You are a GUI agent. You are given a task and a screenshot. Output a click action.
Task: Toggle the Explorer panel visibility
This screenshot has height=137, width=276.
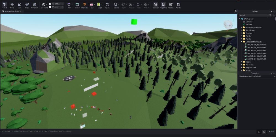point(156,5)
